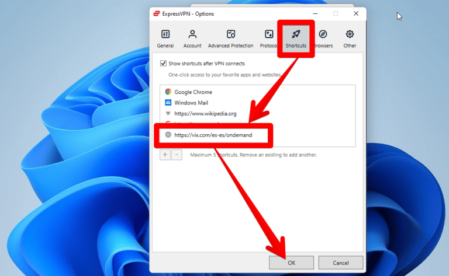Toggle Show shortcuts after VPN connects
The width and height of the screenshot is (449, 276).
point(163,63)
